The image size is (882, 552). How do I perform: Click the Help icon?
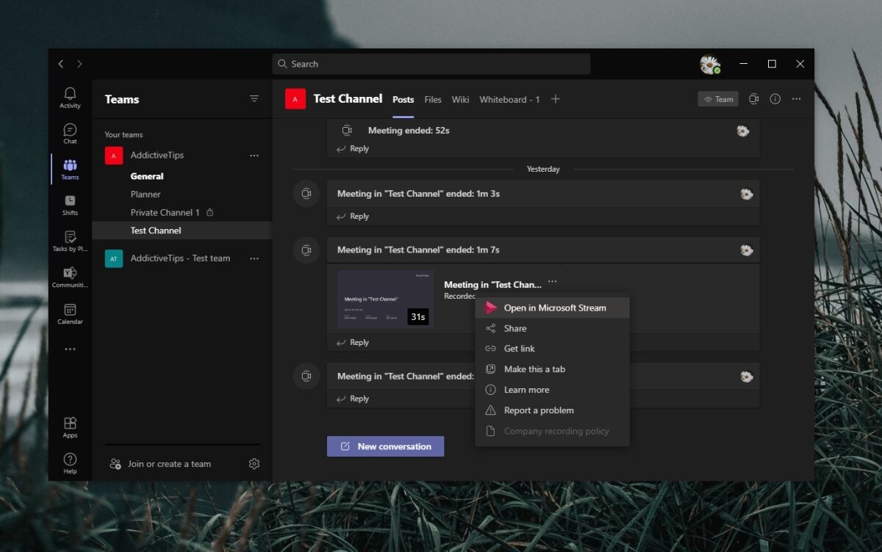(x=70, y=462)
